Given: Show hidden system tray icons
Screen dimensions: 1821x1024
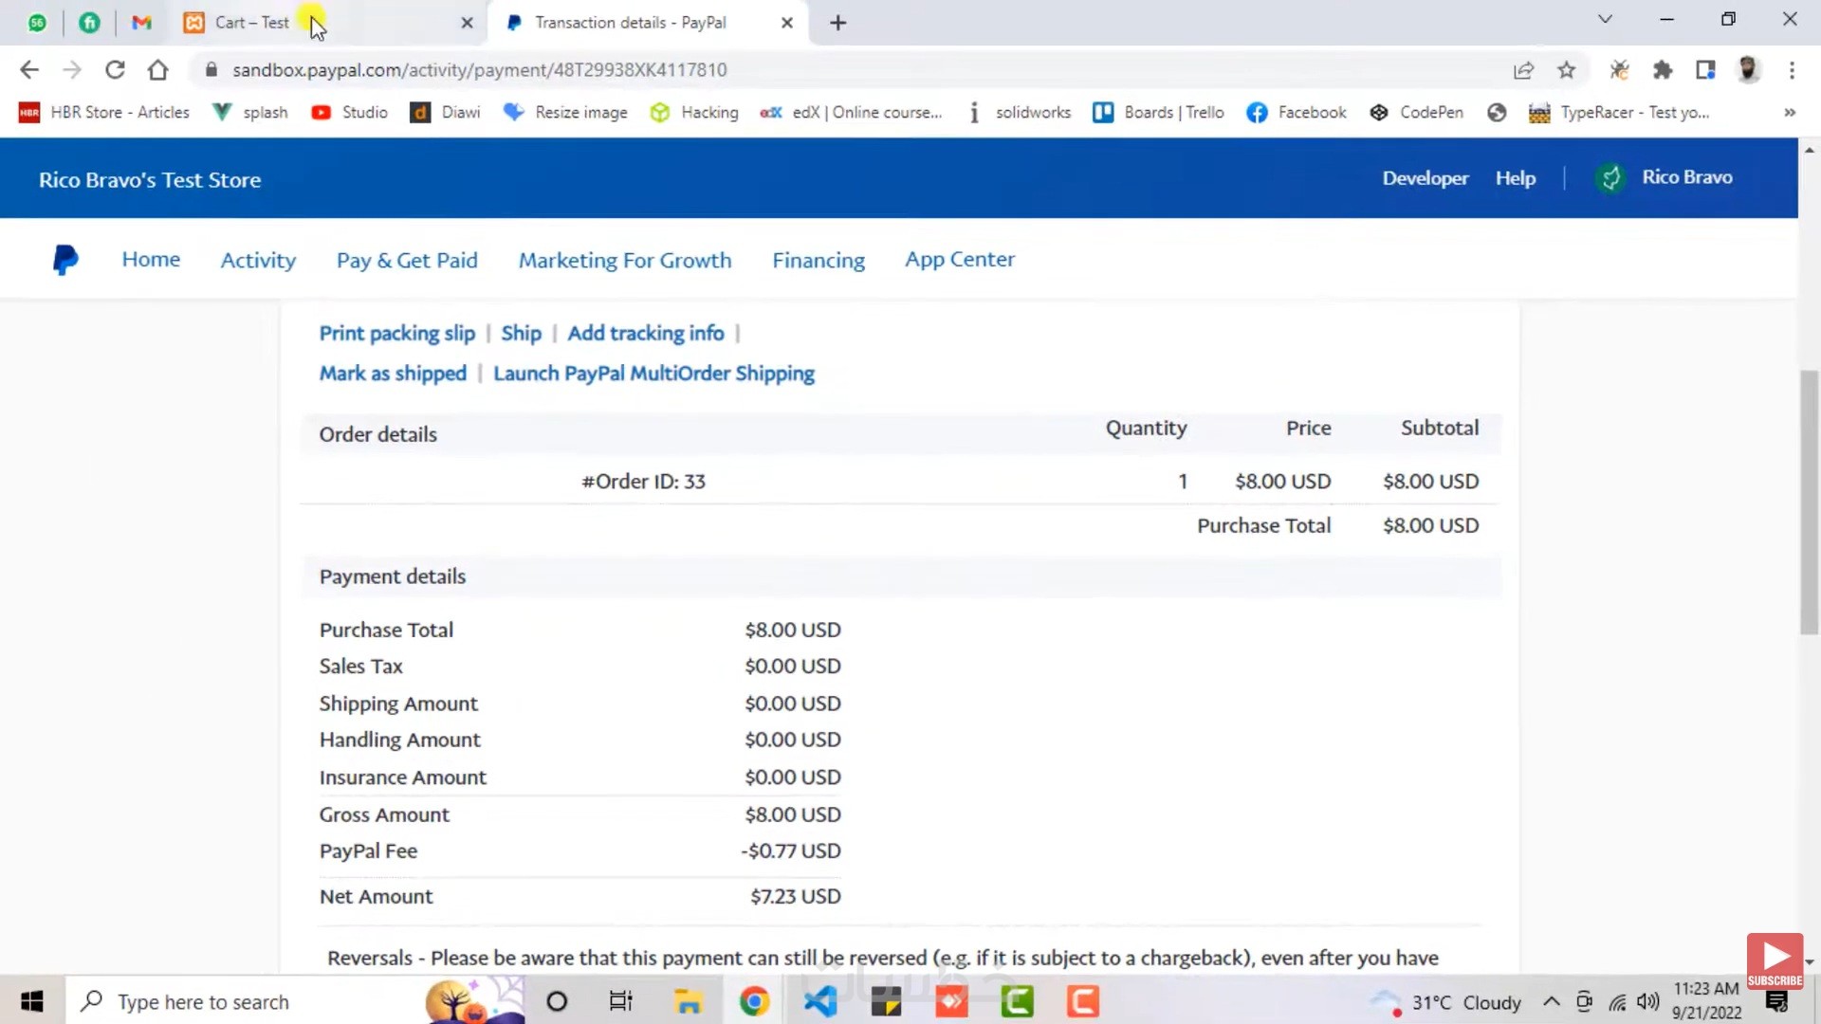Looking at the screenshot, I should (1552, 1002).
